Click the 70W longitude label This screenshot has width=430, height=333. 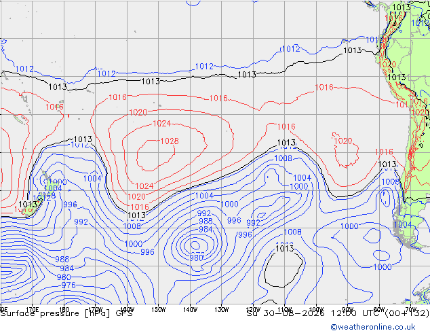(411, 310)
